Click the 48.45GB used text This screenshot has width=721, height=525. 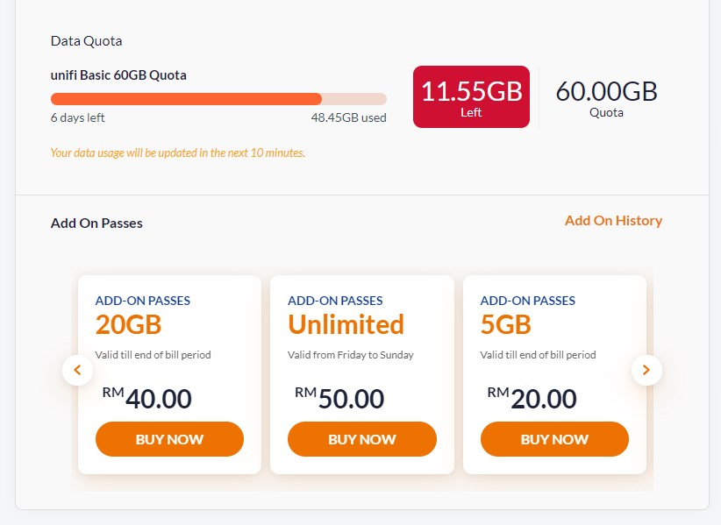point(348,117)
